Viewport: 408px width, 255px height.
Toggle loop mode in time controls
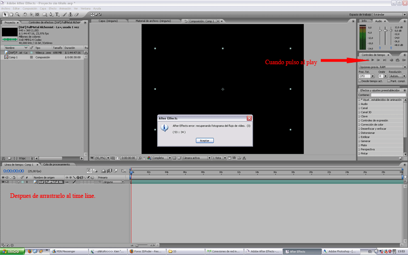[x=397, y=60]
